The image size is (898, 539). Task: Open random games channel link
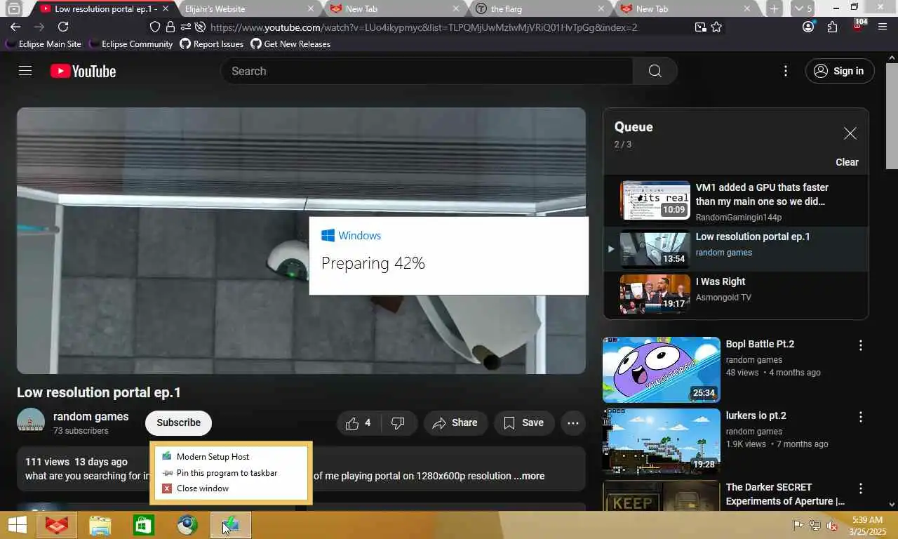pyautogui.click(x=91, y=416)
